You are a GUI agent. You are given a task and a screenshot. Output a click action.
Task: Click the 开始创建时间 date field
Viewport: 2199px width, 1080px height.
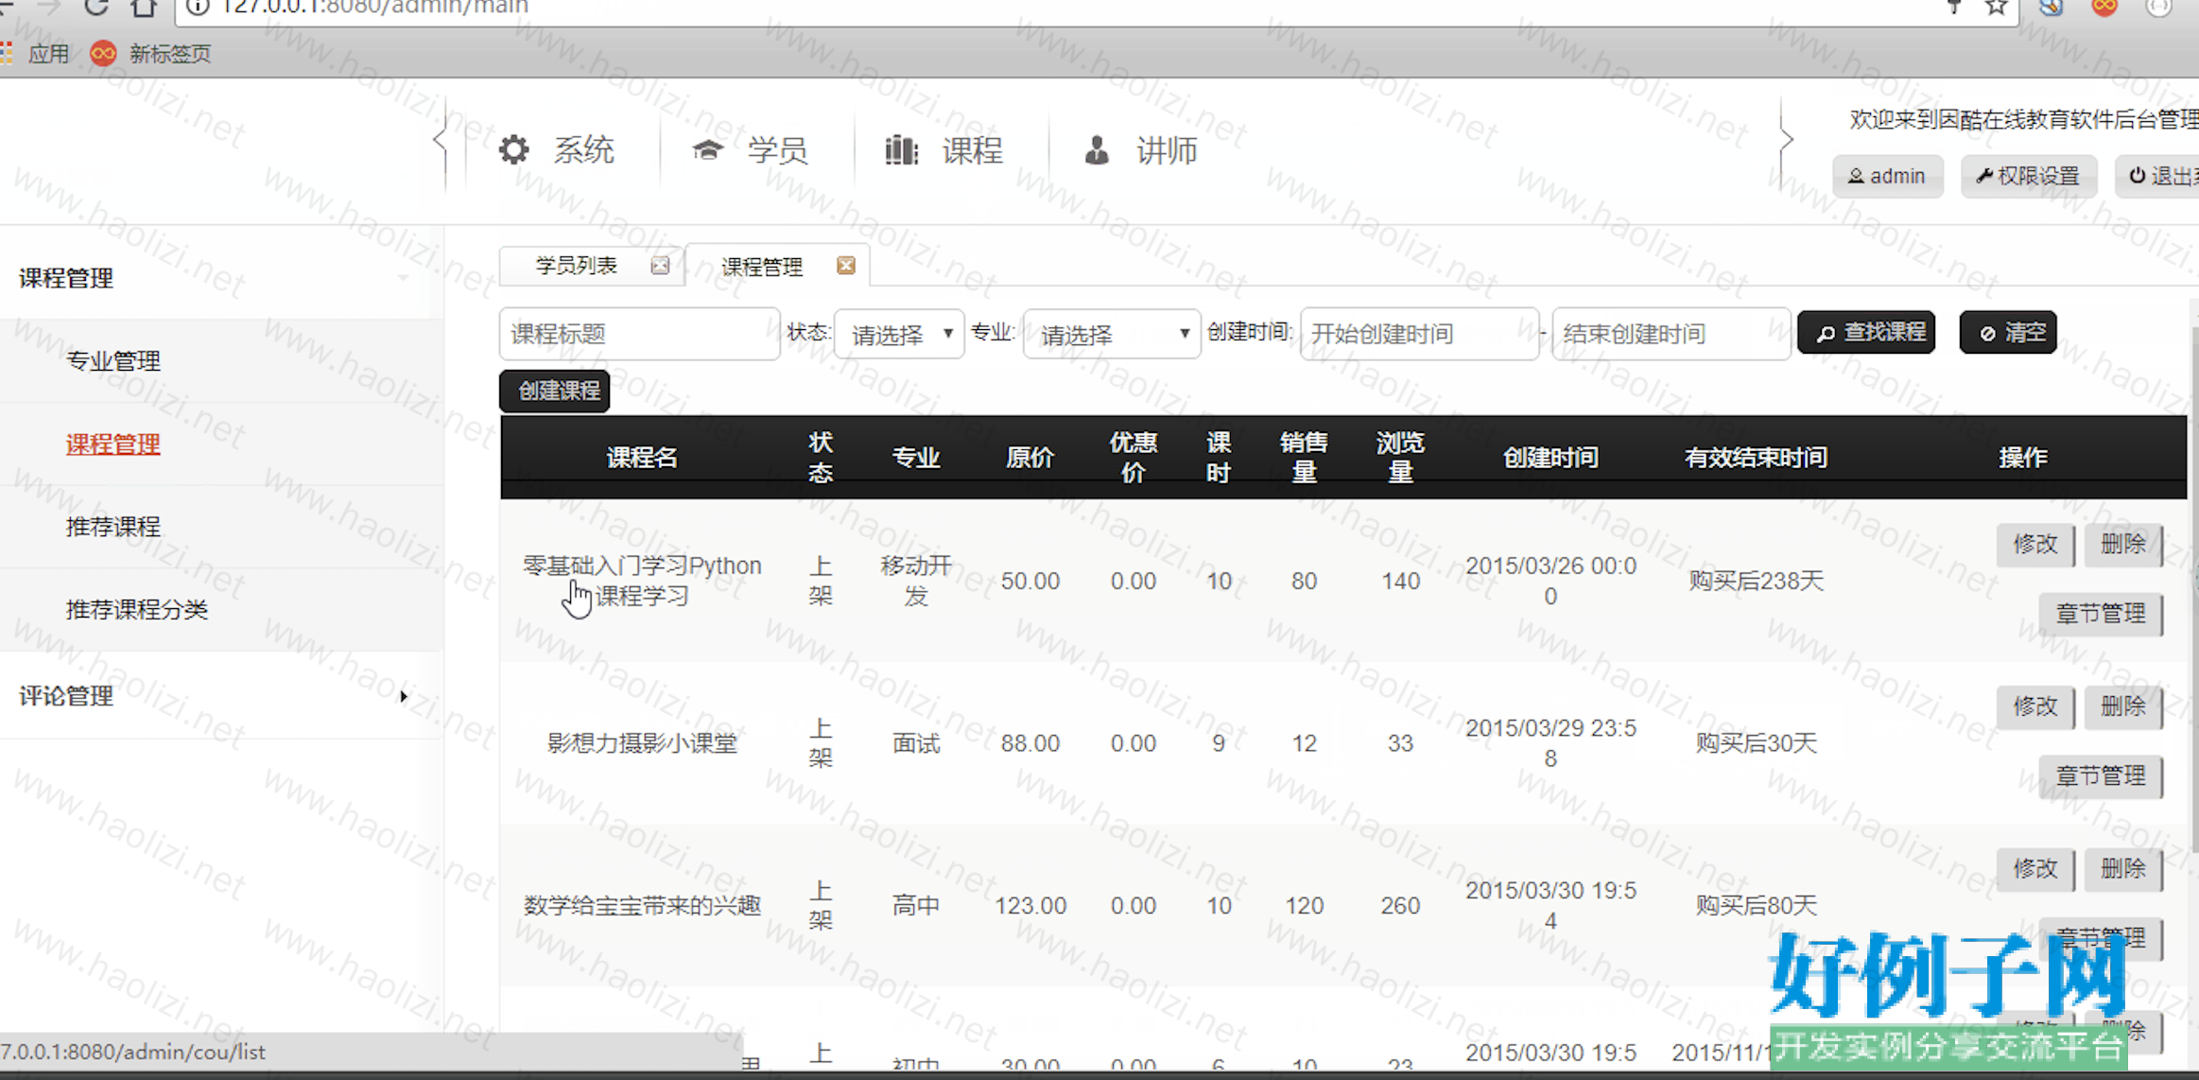1418,334
